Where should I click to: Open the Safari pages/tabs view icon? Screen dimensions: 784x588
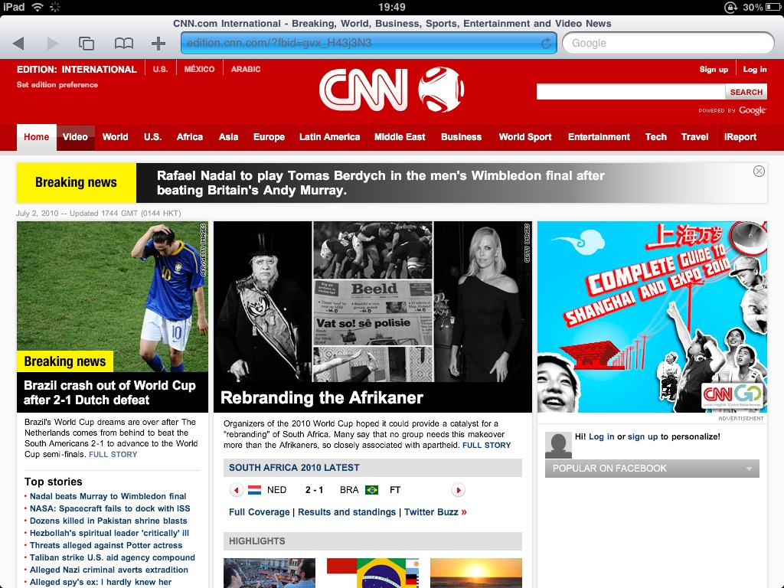(x=87, y=44)
